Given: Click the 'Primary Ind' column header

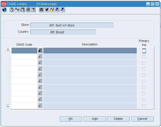Looking at the screenshot, I should coord(144,43).
